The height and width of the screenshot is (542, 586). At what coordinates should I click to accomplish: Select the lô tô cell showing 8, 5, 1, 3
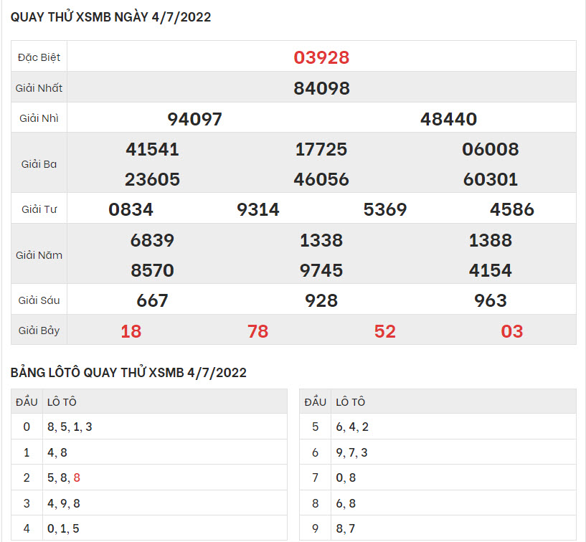coord(70,427)
